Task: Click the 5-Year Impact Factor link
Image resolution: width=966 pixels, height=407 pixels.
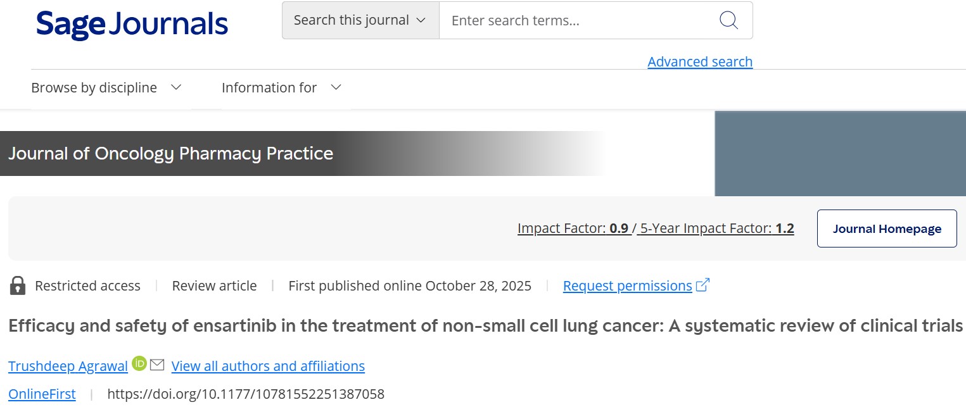Action: click(713, 228)
